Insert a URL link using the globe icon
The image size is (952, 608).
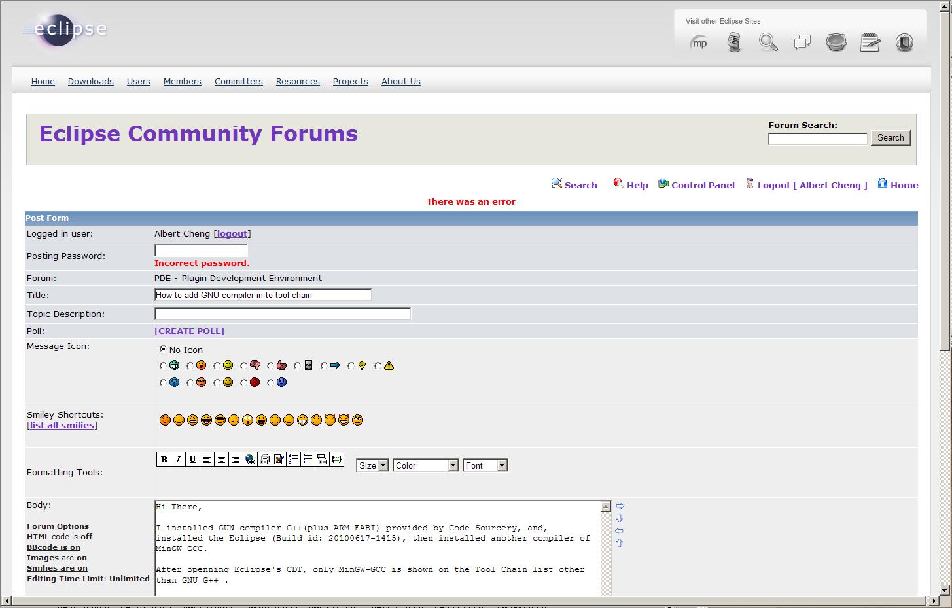pos(250,460)
